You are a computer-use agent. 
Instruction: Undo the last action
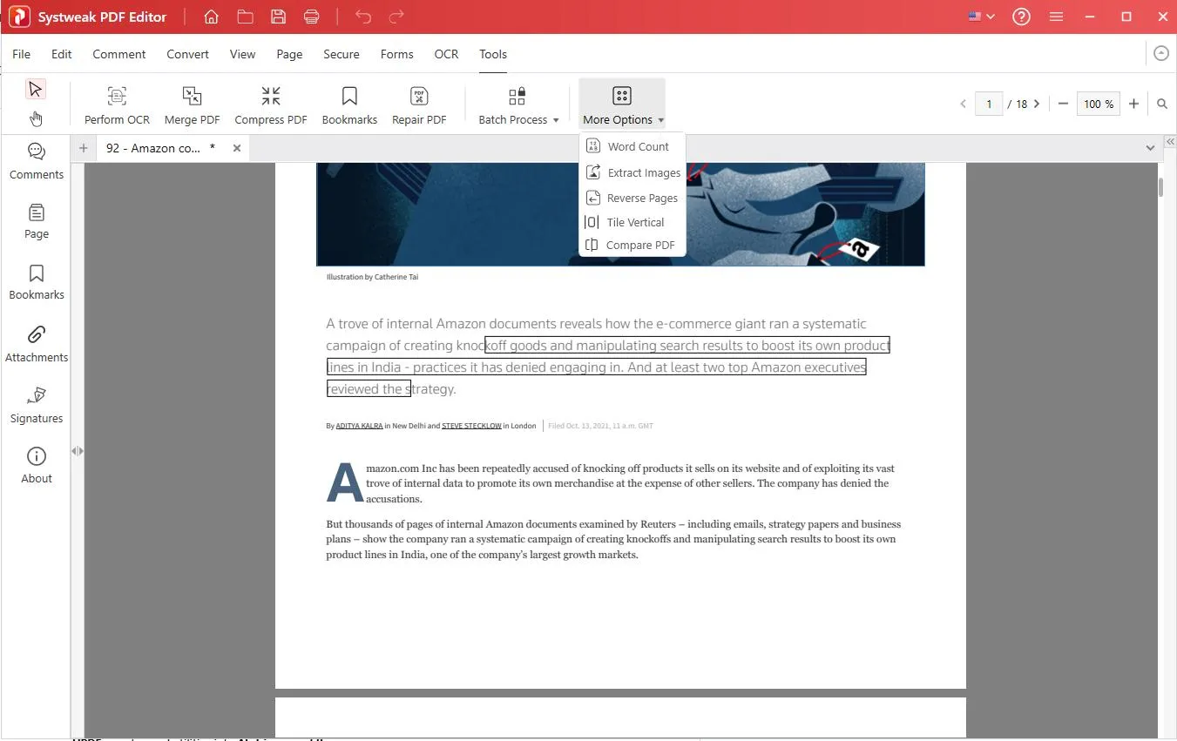coord(363,17)
